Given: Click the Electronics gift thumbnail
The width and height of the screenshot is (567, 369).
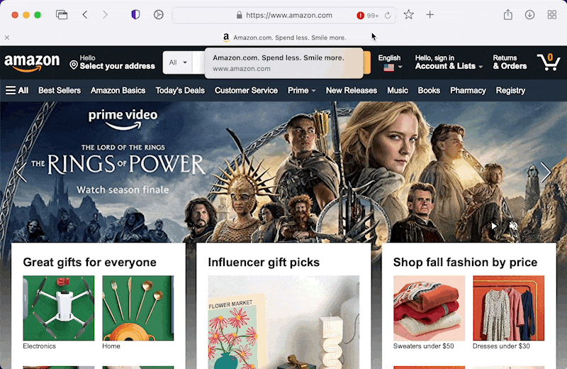Looking at the screenshot, I should click(x=58, y=309).
